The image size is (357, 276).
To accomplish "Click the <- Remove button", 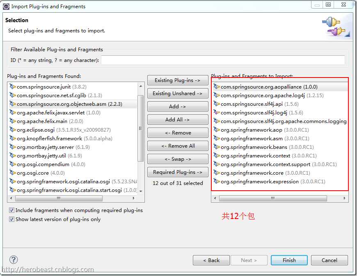I will tap(178, 133).
